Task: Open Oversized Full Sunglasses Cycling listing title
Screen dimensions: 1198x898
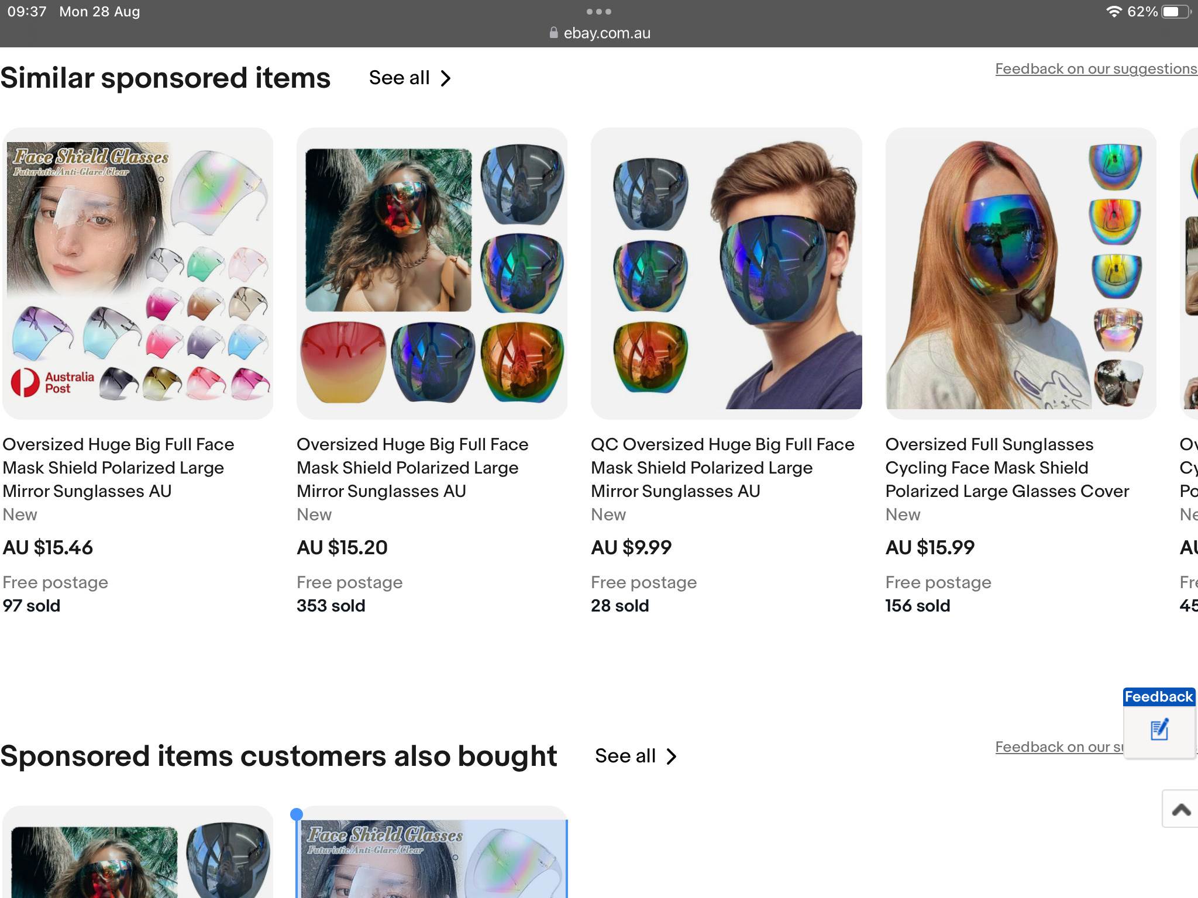Action: (1006, 467)
